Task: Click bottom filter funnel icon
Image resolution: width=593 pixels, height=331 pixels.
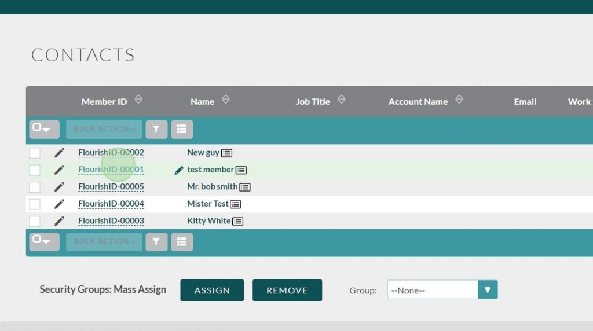Action: 156,242
